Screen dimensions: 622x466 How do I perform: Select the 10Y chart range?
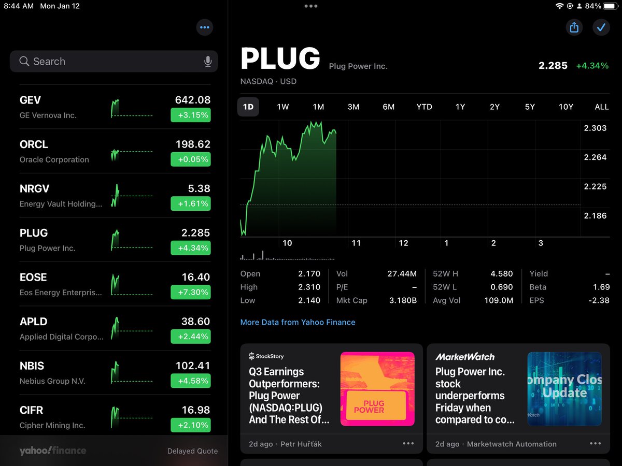pos(566,107)
